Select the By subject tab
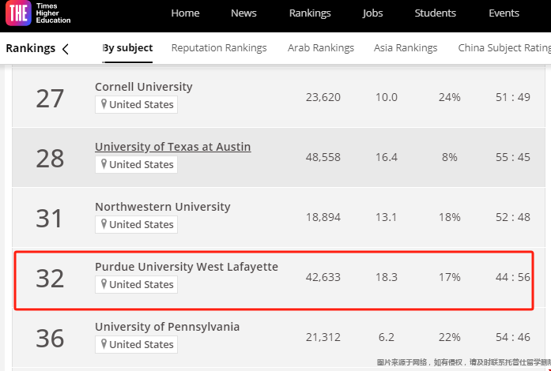Viewport: 551px width, 371px height. 127,48
